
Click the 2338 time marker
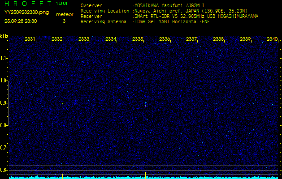[218, 39]
